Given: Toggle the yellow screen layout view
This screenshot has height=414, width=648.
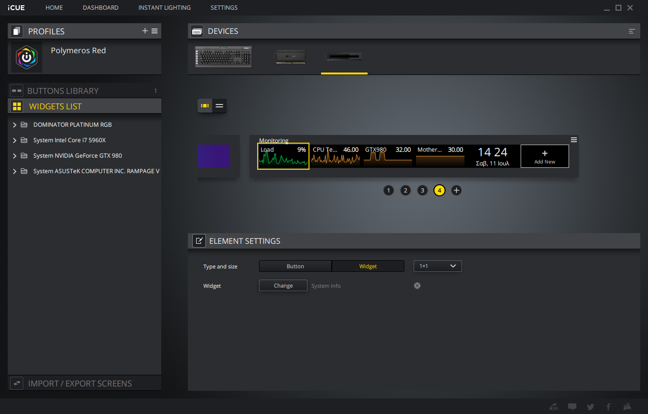Looking at the screenshot, I should coord(205,105).
